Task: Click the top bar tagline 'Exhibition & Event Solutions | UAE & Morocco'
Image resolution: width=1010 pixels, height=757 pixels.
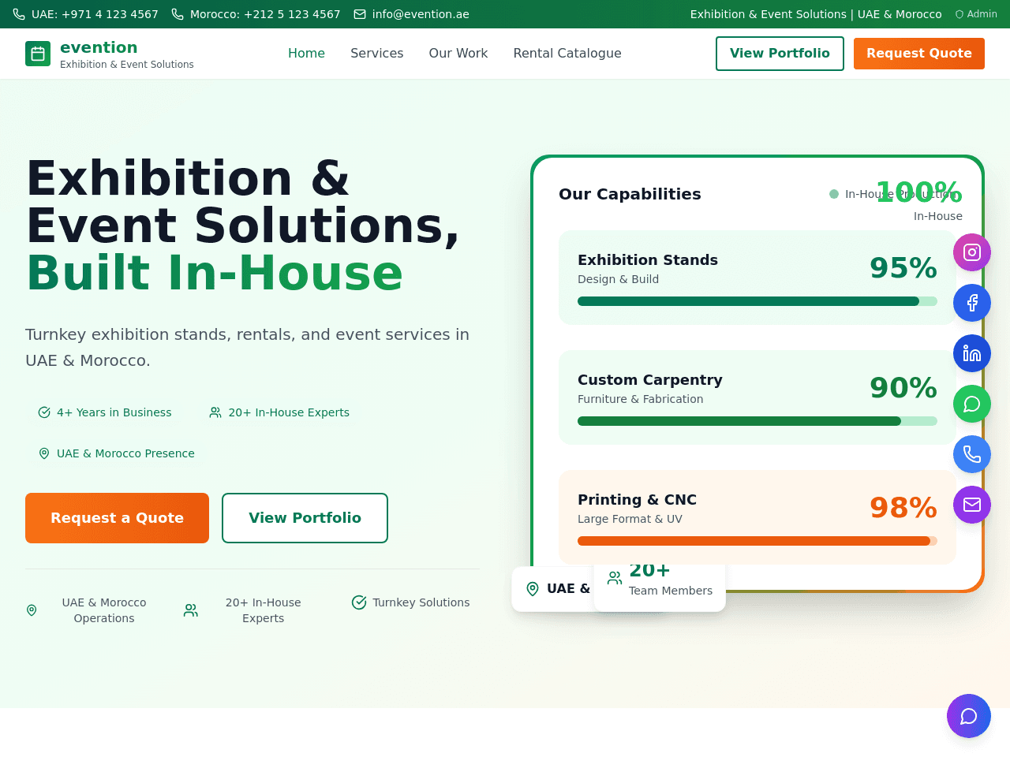Action: coord(816,14)
